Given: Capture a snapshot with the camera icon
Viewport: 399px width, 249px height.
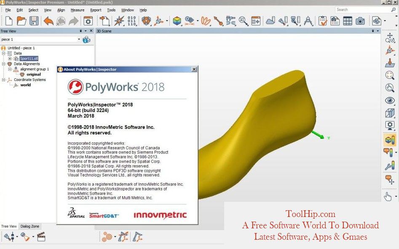Looking at the screenshot, I should point(360,21).
